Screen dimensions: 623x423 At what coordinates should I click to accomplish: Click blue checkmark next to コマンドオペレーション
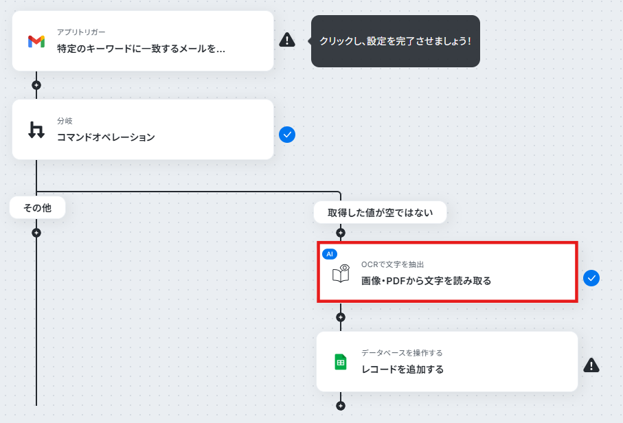(x=287, y=135)
